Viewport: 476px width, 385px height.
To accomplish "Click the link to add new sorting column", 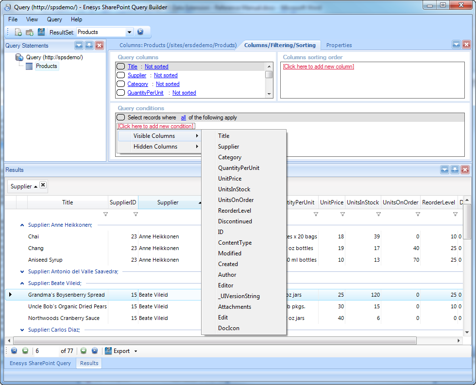I will coord(319,67).
